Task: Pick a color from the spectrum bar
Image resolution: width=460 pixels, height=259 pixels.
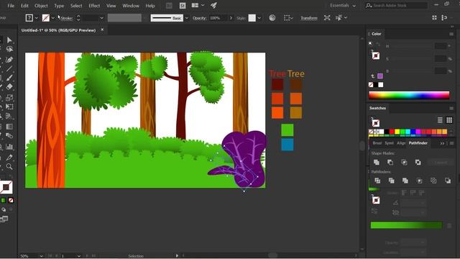Action: (409, 95)
